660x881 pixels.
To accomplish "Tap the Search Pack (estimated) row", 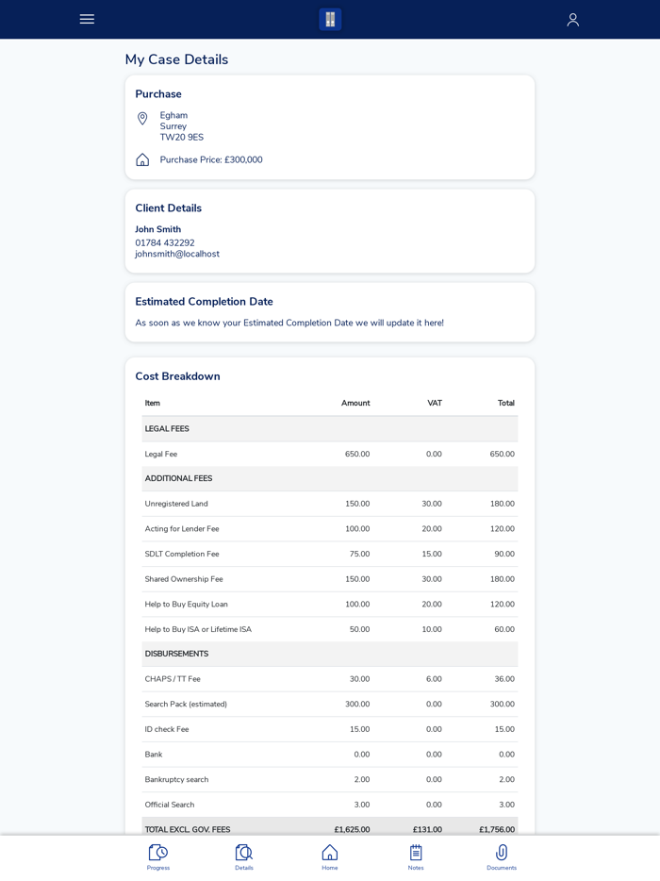I will click(330, 704).
